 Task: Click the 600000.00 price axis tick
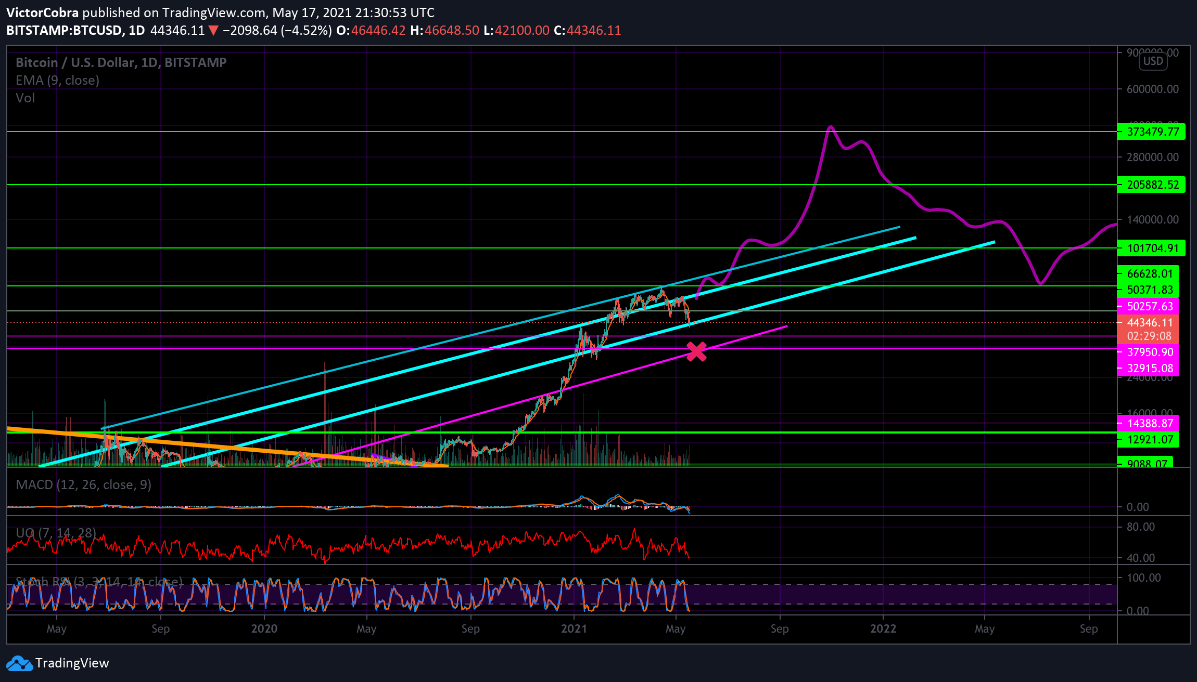(1153, 89)
